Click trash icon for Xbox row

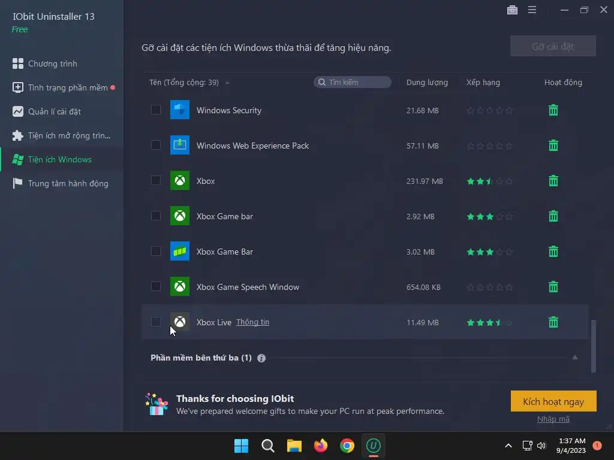coord(553,181)
